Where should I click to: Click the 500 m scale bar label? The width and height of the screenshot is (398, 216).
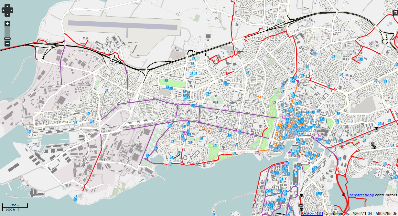[x=15, y=205]
